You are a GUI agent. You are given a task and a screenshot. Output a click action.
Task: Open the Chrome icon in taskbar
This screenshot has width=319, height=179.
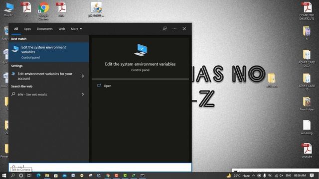(108, 176)
